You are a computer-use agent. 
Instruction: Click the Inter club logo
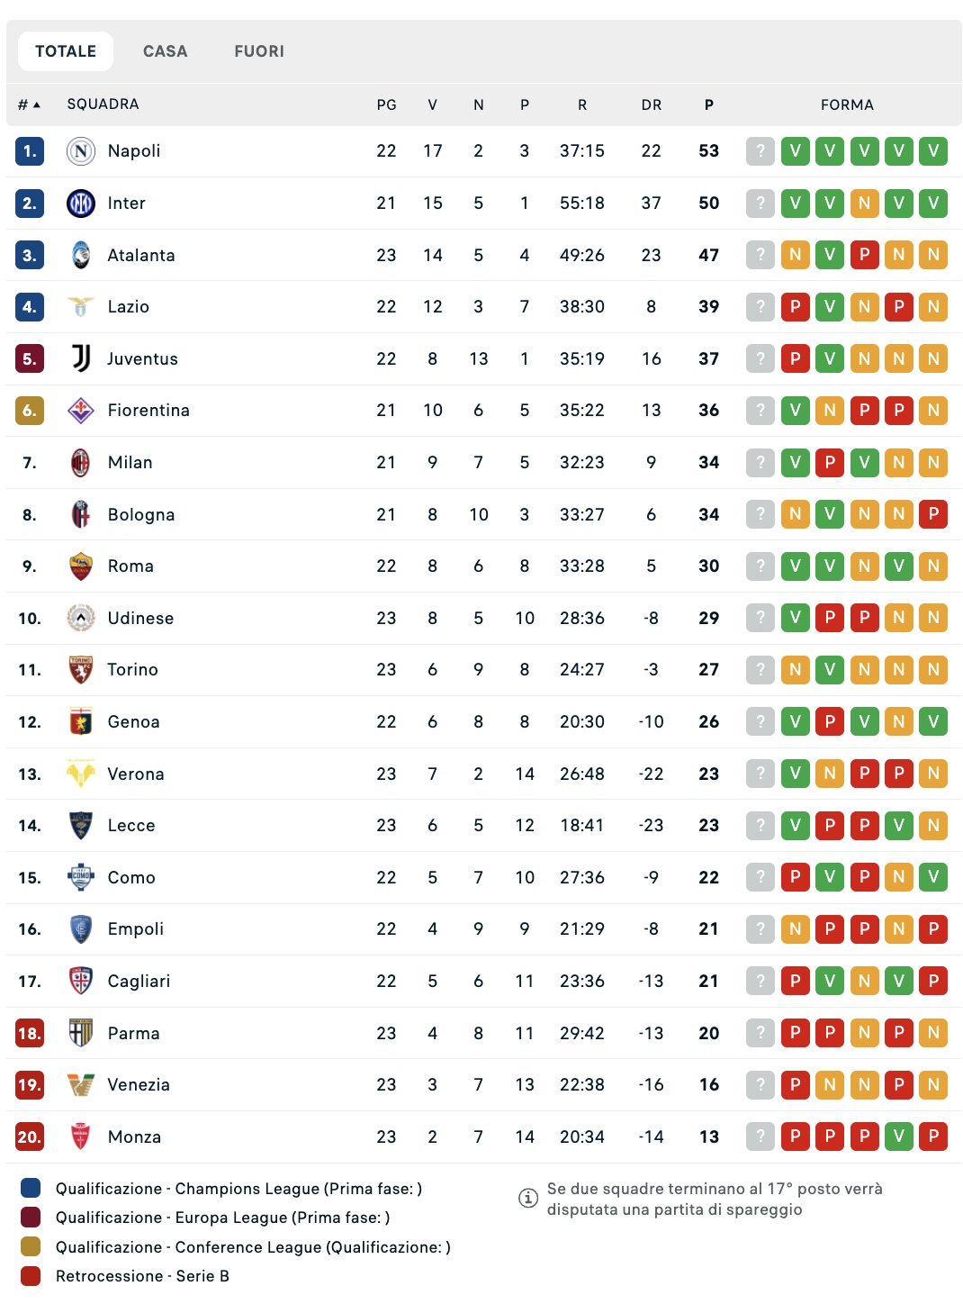81,204
